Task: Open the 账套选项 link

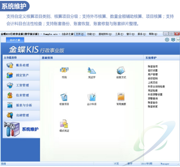Action: [x=153, y=66]
